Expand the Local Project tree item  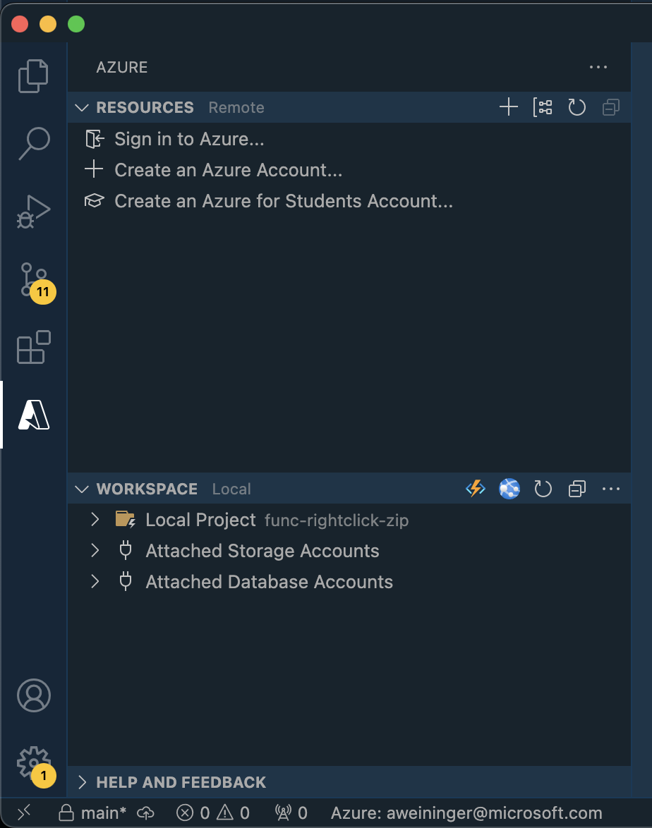pyautogui.click(x=94, y=520)
